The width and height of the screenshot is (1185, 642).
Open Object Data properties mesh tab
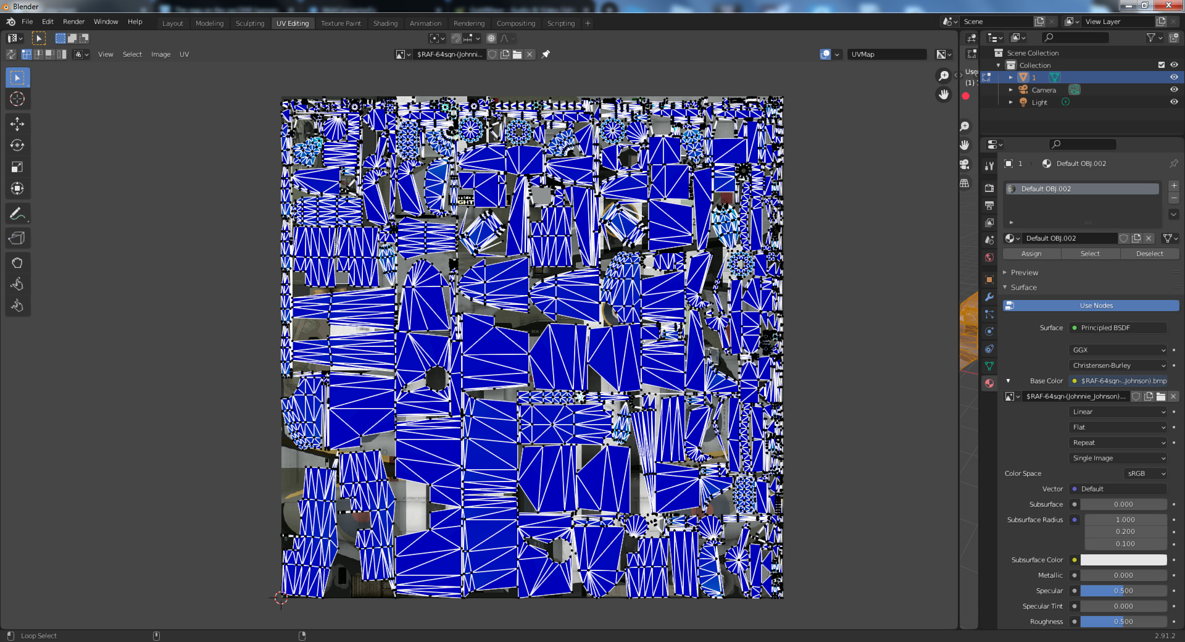989,366
